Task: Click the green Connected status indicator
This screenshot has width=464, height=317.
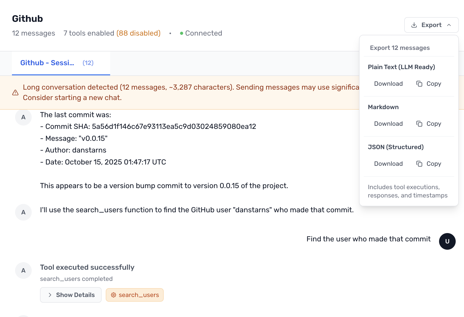Action: tap(182, 33)
